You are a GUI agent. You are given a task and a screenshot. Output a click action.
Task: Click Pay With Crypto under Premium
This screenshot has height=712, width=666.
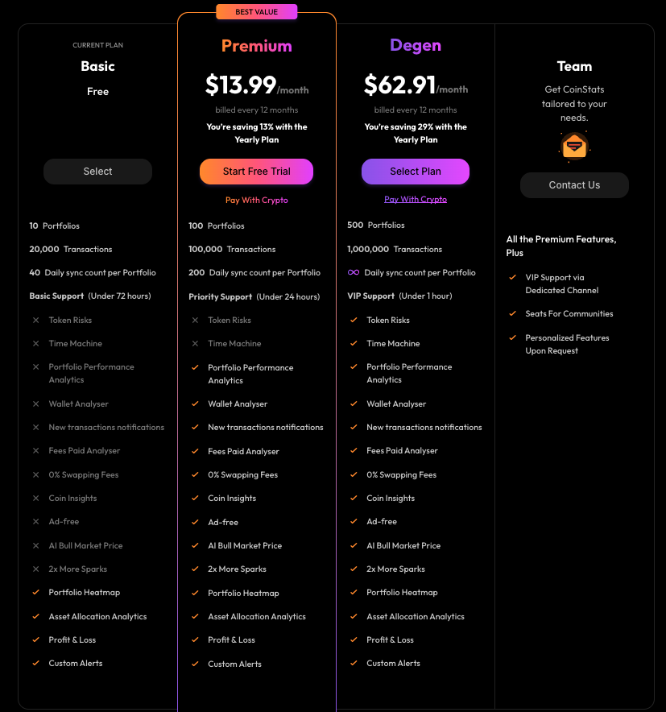[256, 200]
